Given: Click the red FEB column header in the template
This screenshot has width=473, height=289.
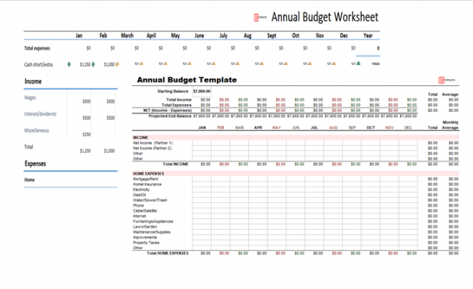Looking at the screenshot, I should tap(221, 128).
